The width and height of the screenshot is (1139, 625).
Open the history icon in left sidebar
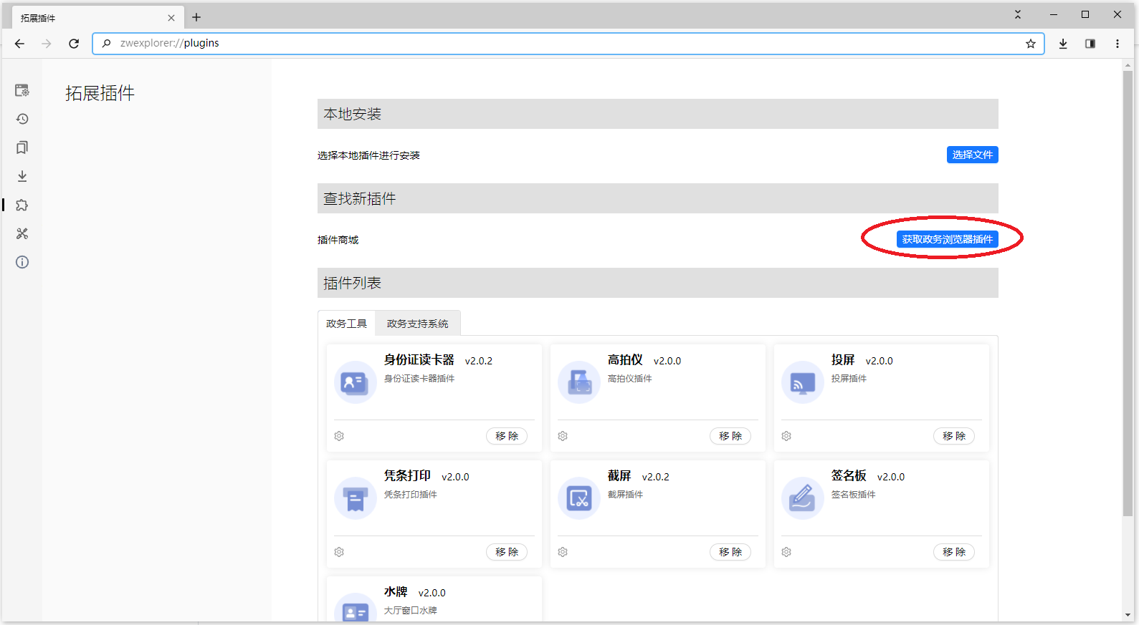coord(22,119)
